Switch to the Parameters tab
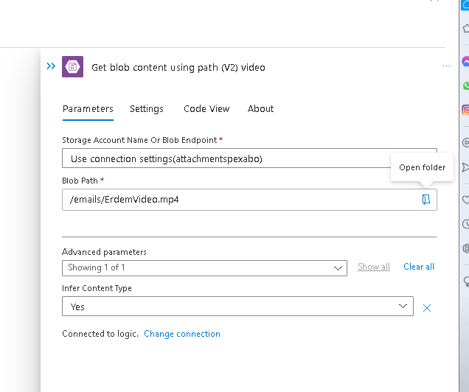This screenshot has height=392, width=469. tap(88, 109)
